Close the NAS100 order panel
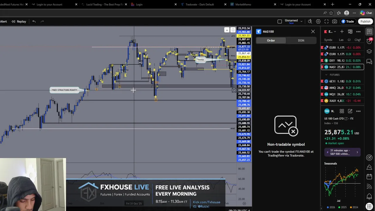 pyautogui.click(x=313, y=31)
